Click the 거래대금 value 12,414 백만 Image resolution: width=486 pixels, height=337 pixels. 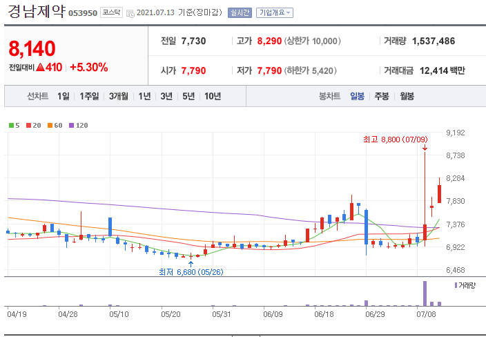coord(443,70)
